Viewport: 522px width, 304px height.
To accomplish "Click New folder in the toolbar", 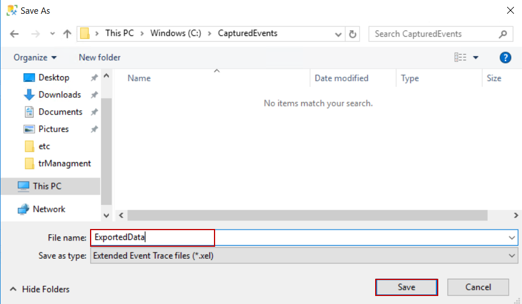I will tap(100, 57).
